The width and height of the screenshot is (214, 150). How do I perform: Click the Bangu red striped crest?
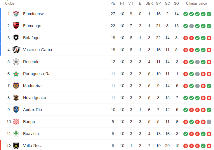[x=16, y=122]
